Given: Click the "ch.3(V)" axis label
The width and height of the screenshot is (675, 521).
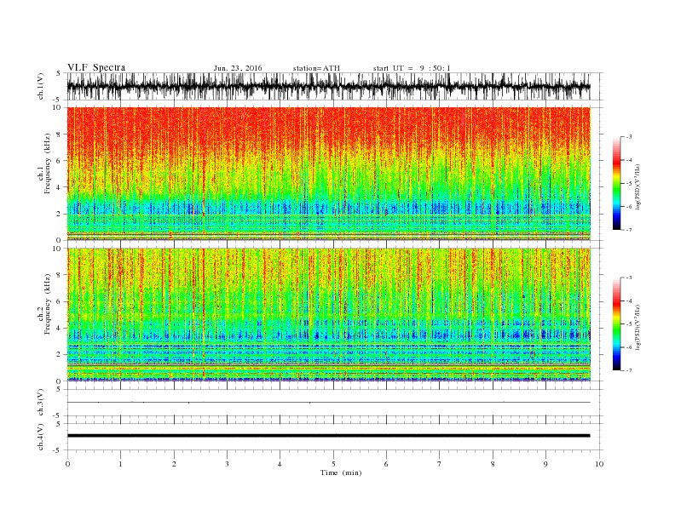Looking at the screenshot, I should coord(41,403).
